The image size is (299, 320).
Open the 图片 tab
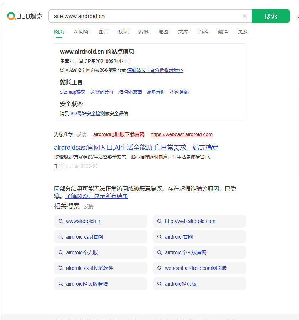[x=103, y=32]
